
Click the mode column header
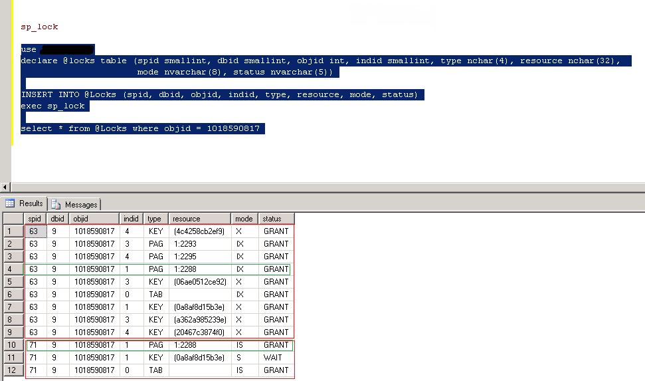coord(244,219)
